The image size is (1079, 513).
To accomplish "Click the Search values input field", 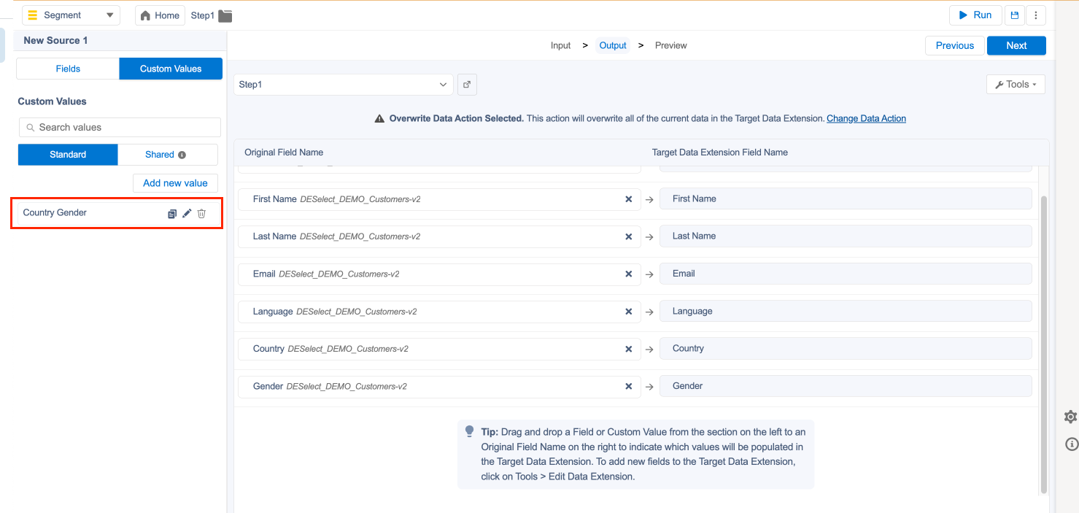I will [119, 127].
